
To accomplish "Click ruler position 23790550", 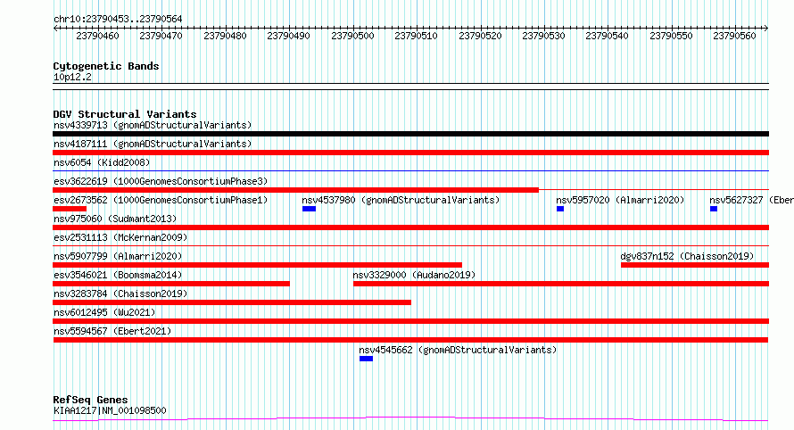I will click(x=671, y=36).
